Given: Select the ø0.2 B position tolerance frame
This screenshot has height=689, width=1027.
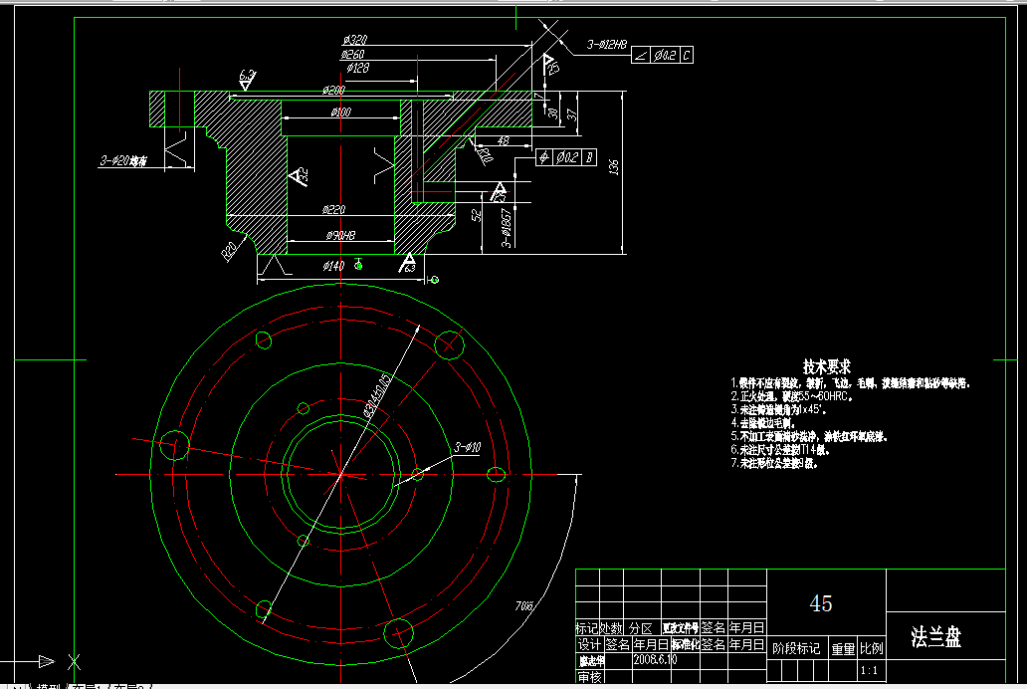Looking at the screenshot, I should [x=566, y=157].
